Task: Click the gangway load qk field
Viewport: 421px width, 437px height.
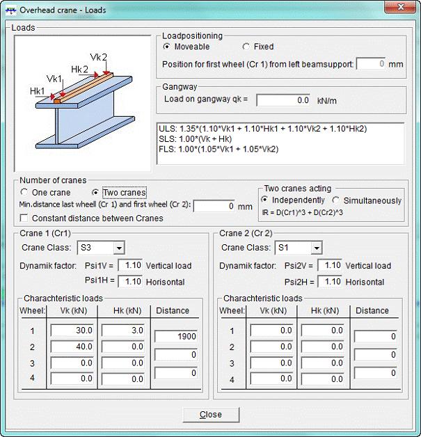Action: pos(283,100)
